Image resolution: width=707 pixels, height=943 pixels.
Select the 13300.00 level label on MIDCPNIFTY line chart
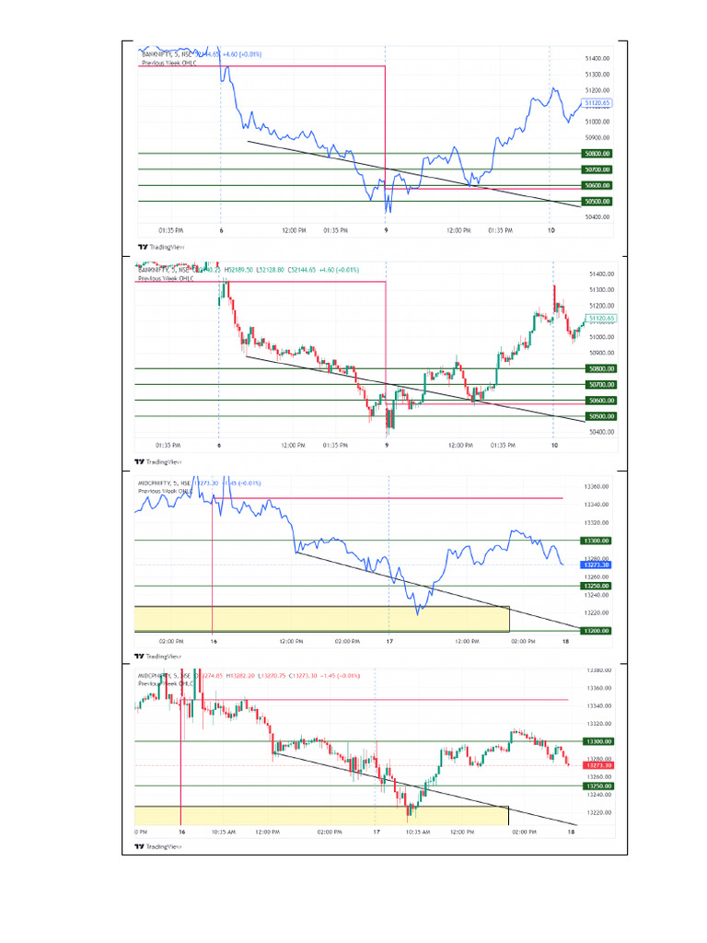[x=596, y=541]
